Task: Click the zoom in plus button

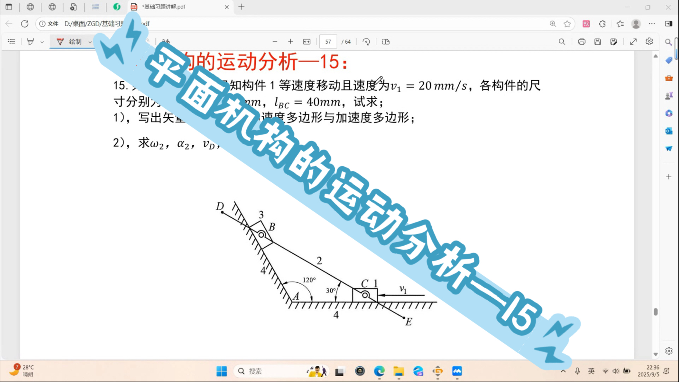Action: pos(291,42)
